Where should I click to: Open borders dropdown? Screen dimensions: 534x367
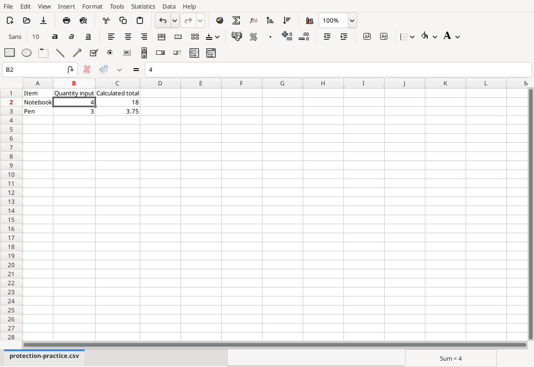click(x=412, y=37)
